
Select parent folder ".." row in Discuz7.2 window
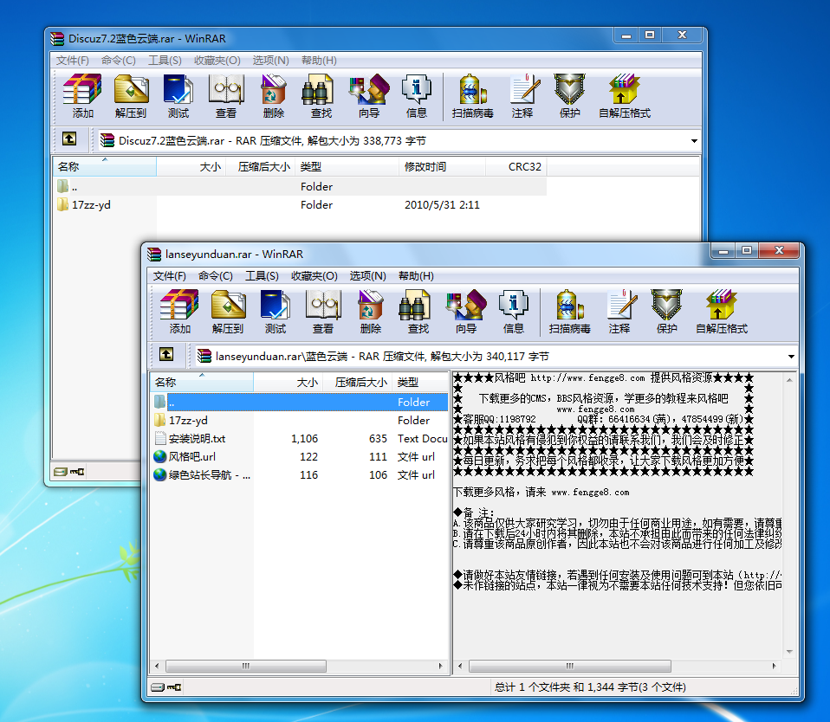[x=301, y=187]
